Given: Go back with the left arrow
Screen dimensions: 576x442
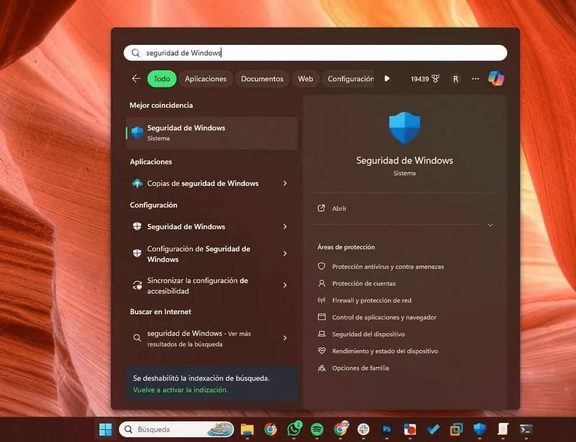Looking at the screenshot, I should pyautogui.click(x=137, y=79).
